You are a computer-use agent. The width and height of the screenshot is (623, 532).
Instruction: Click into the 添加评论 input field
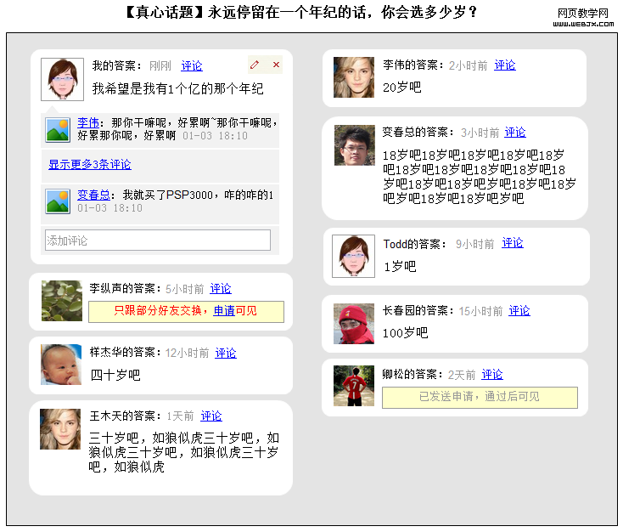click(158, 241)
